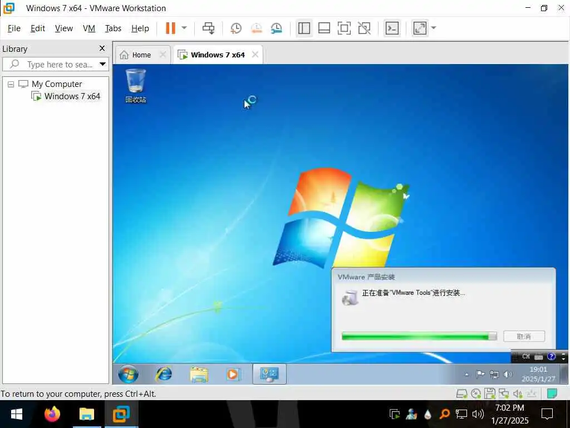Image resolution: width=570 pixels, height=428 pixels.
Task: Expand the library search filter dropdown
Action: tap(103, 65)
